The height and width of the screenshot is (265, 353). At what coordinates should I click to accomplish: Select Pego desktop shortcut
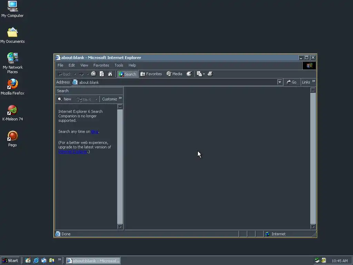coord(12,139)
